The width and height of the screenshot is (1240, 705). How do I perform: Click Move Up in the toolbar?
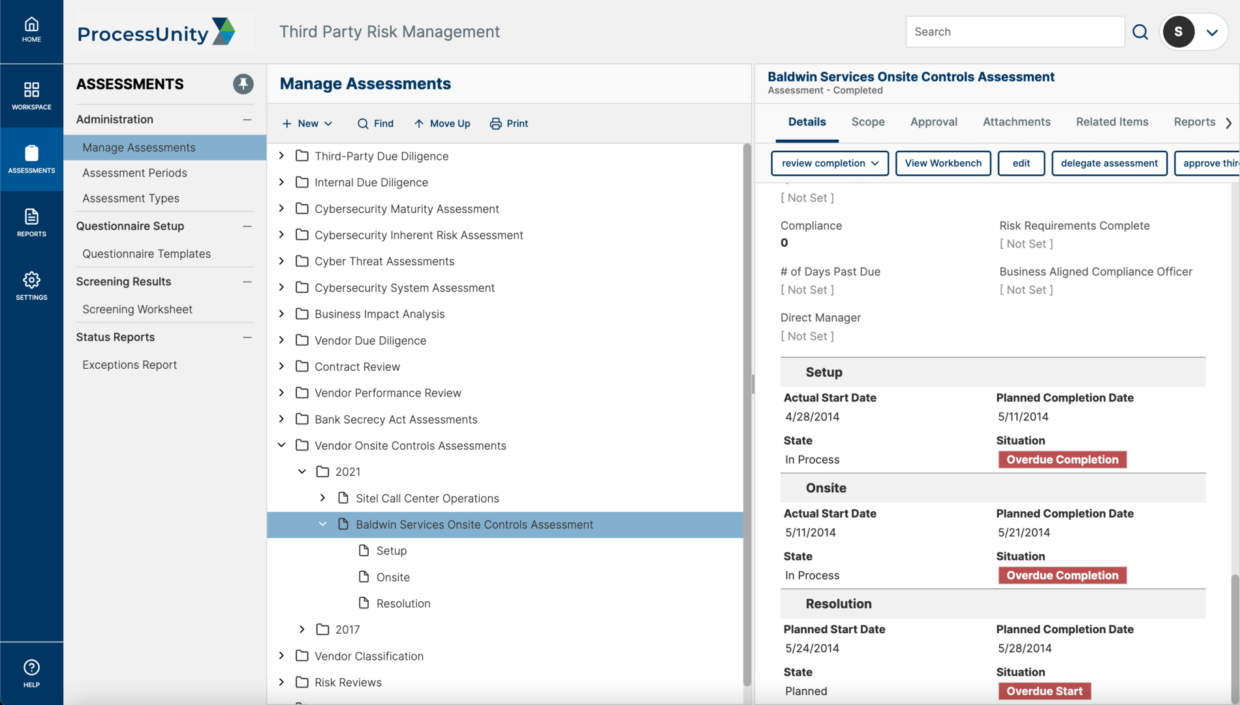click(442, 123)
